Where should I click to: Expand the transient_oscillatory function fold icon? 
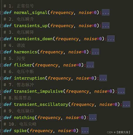2,104
